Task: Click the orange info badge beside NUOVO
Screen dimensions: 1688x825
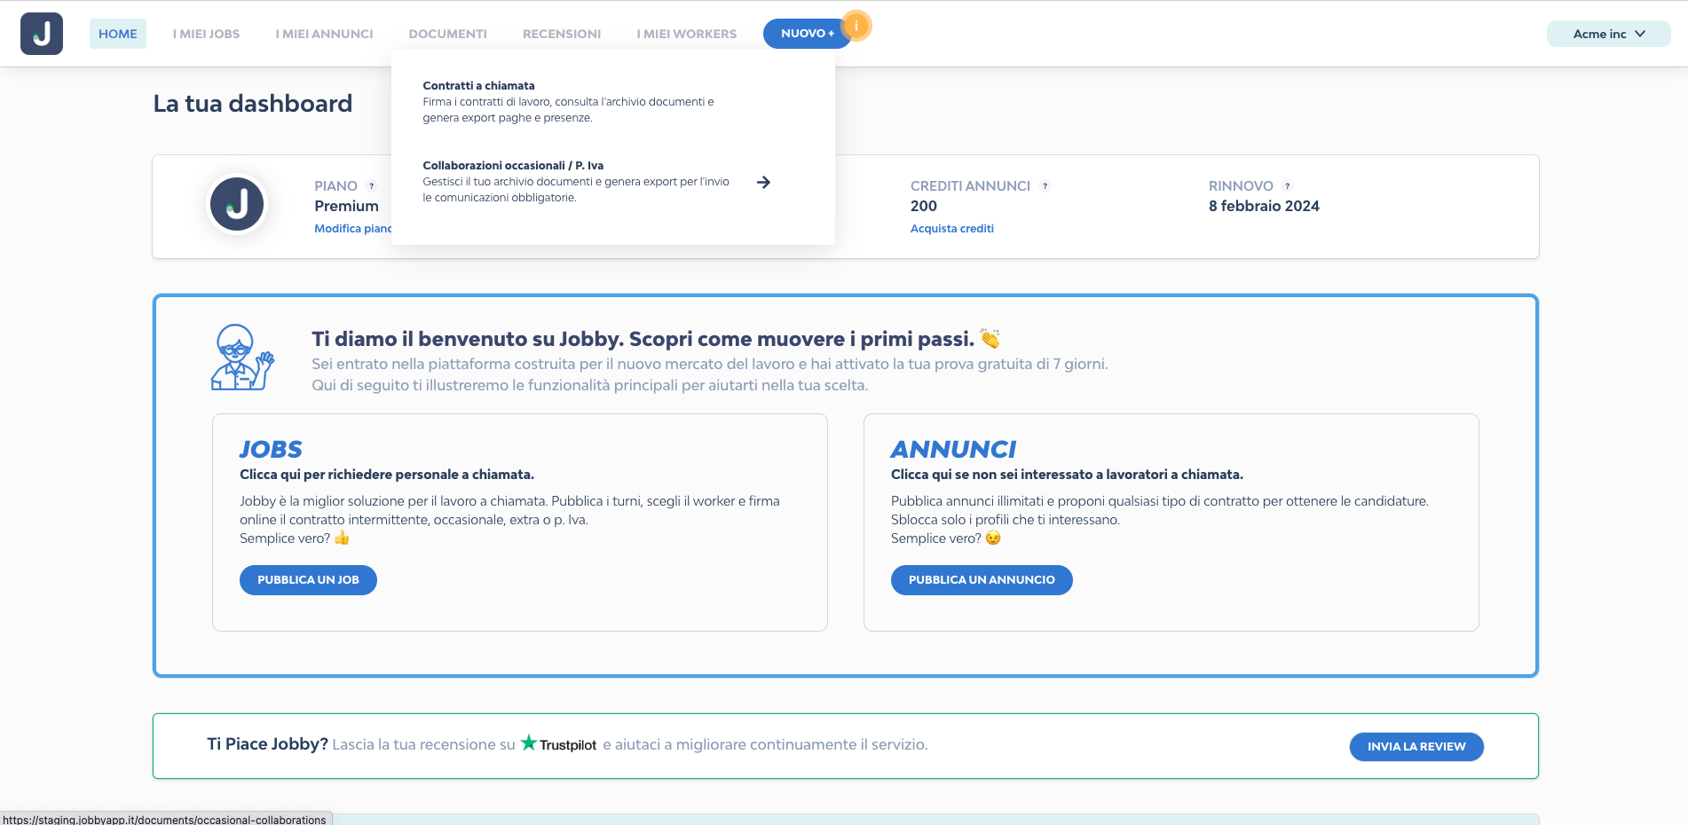Action: (x=856, y=26)
